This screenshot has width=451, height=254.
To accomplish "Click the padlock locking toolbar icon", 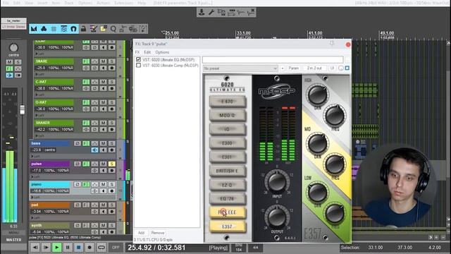I will coord(83,29).
